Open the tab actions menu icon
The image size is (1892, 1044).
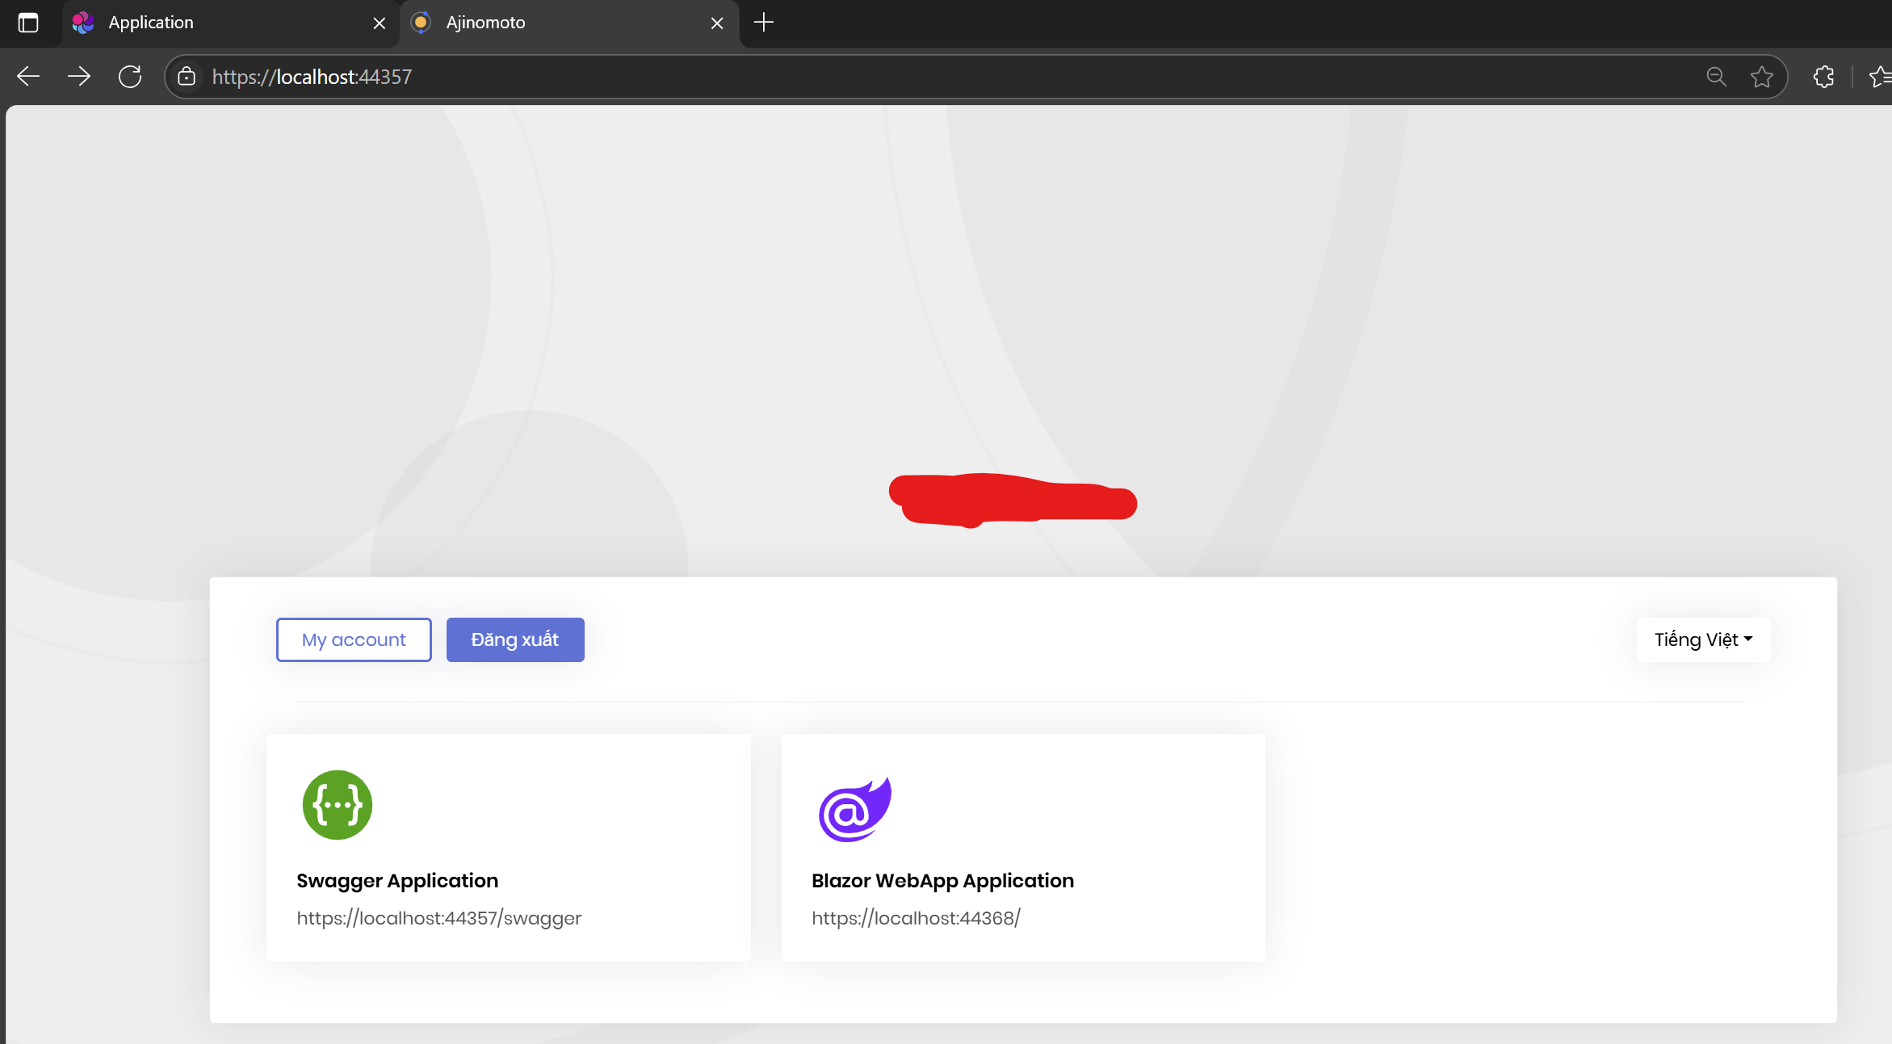coord(28,23)
